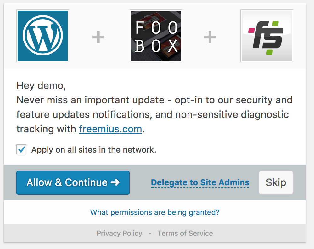Click the dash between footer links
The width and height of the screenshot is (314, 249).
pos(150,234)
